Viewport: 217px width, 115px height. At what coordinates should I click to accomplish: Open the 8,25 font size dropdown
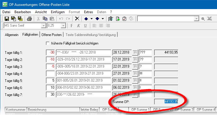[63, 26]
